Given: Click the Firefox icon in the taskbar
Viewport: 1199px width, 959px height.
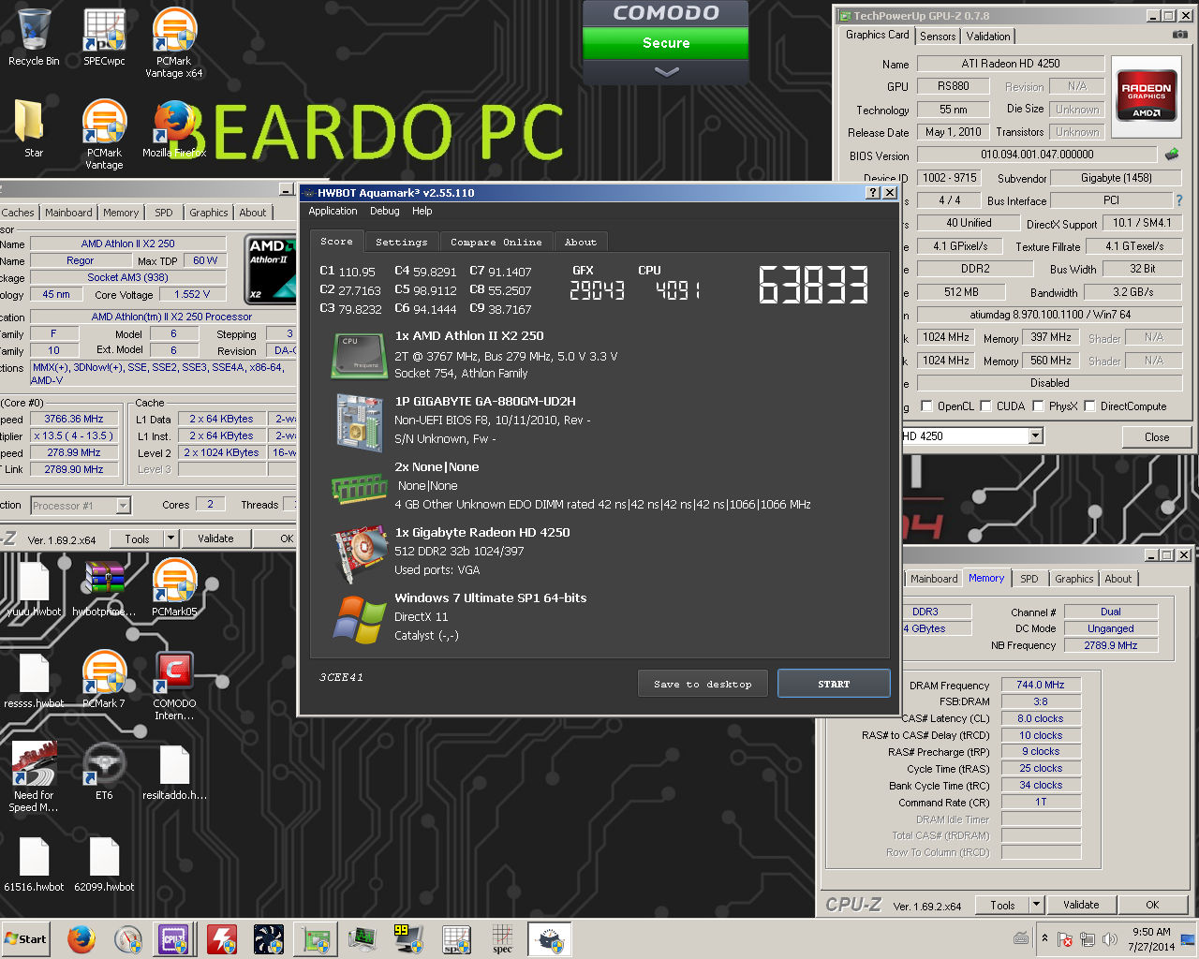Looking at the screenshot, I should (x=81, y=939).
